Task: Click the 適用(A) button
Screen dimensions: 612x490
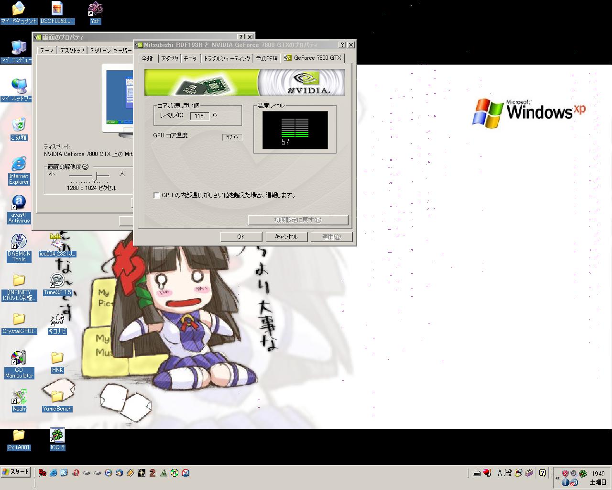Action: point(332,237)
